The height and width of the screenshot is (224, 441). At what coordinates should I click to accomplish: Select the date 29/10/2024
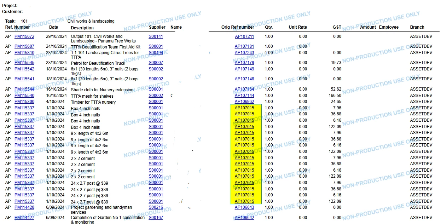pyautogui.click(x=56, y=36)
